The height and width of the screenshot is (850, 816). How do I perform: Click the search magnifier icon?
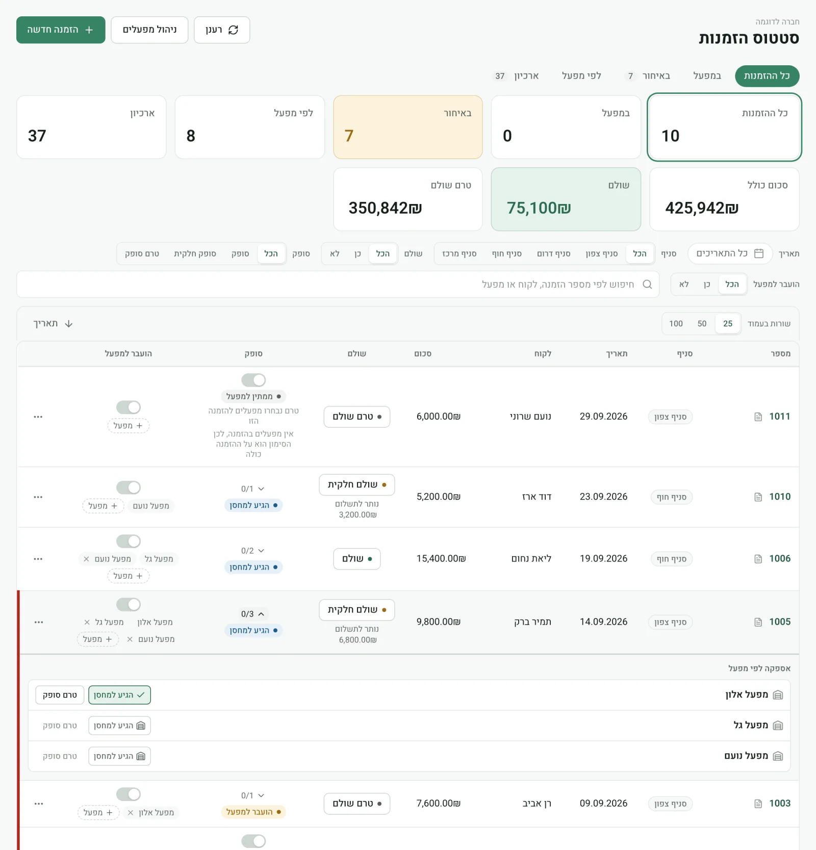point(647,284)
